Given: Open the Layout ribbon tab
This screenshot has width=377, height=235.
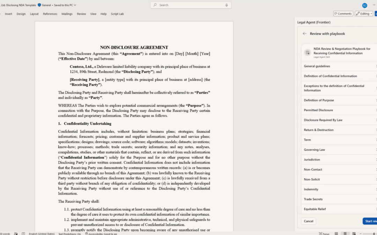Looking at the screenshot, I should [x=34, y=14].
